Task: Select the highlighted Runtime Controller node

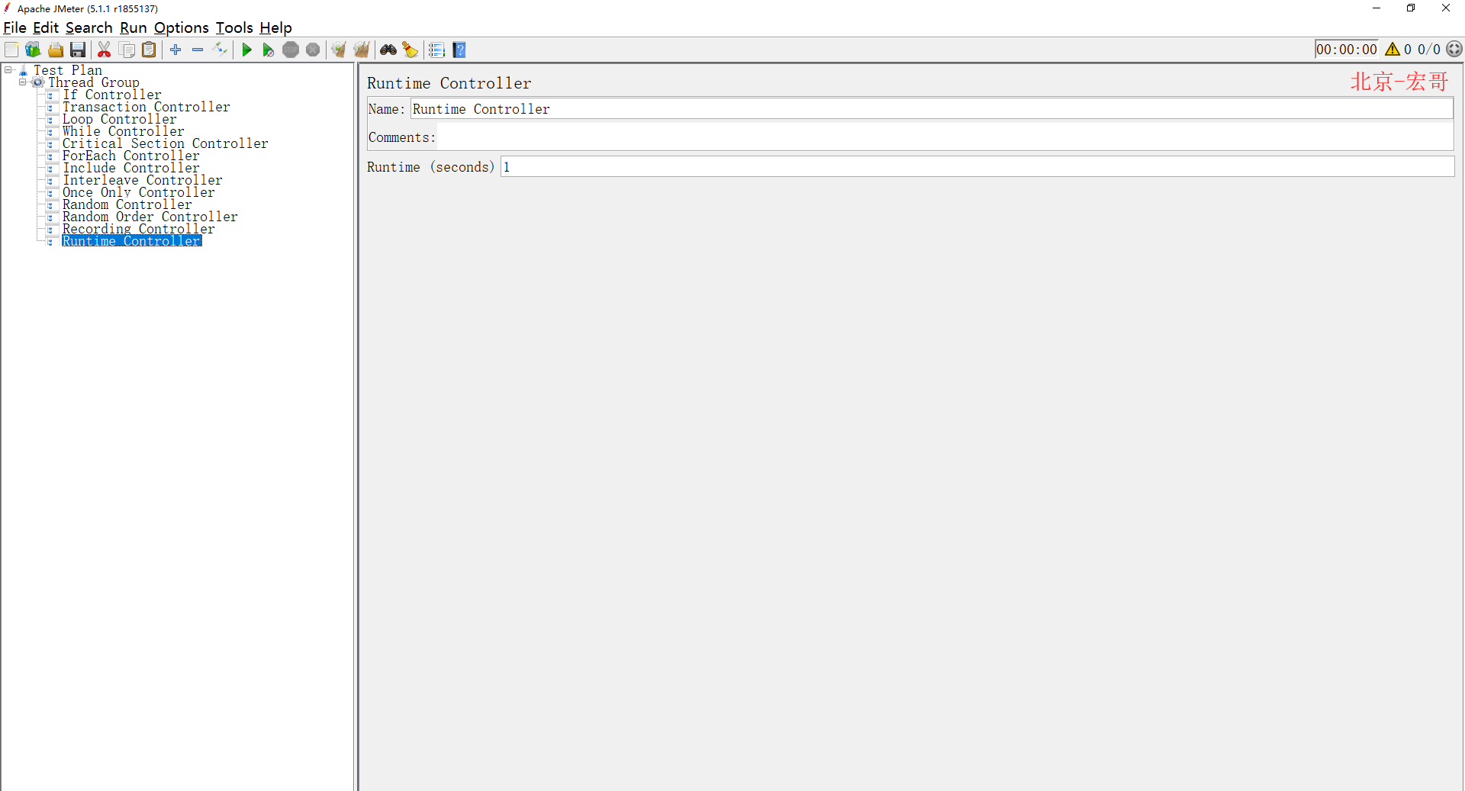Action: [x=132, y=241]
